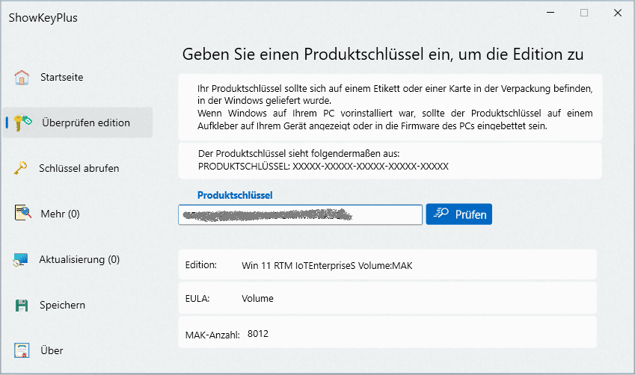
Task: Click the Überprüfen edition key icon
Action: tap(22, 123)
